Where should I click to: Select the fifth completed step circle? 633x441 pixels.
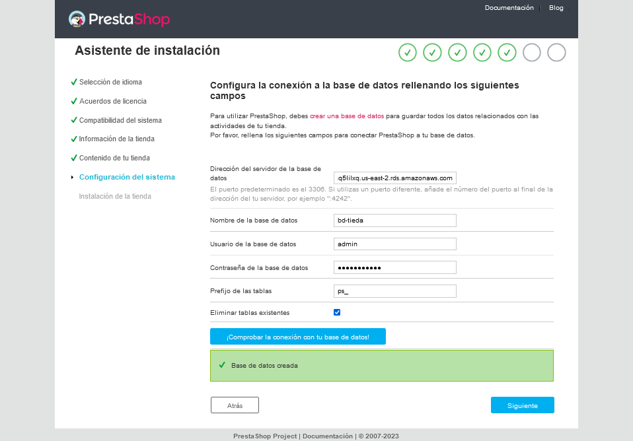pos(507,52)
